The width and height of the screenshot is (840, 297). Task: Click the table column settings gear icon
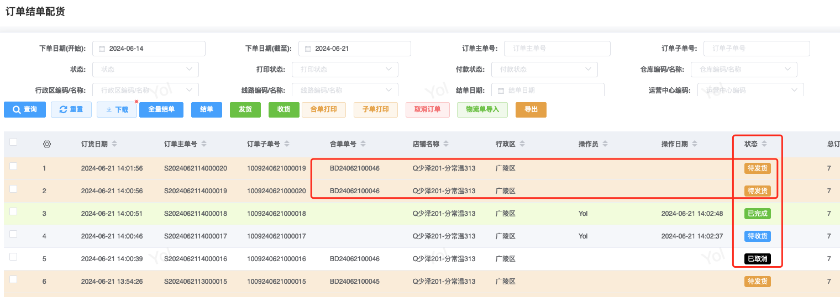[47, 144]
